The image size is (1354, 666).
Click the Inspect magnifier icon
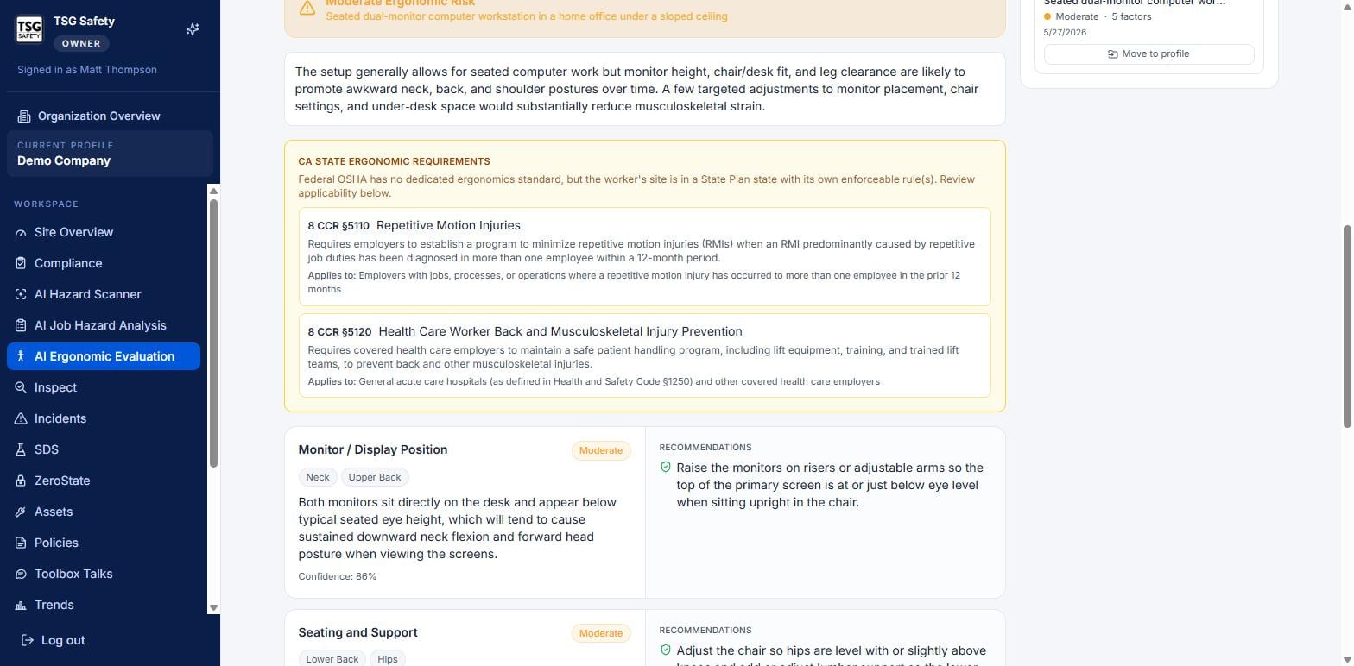tap(21, 387)
